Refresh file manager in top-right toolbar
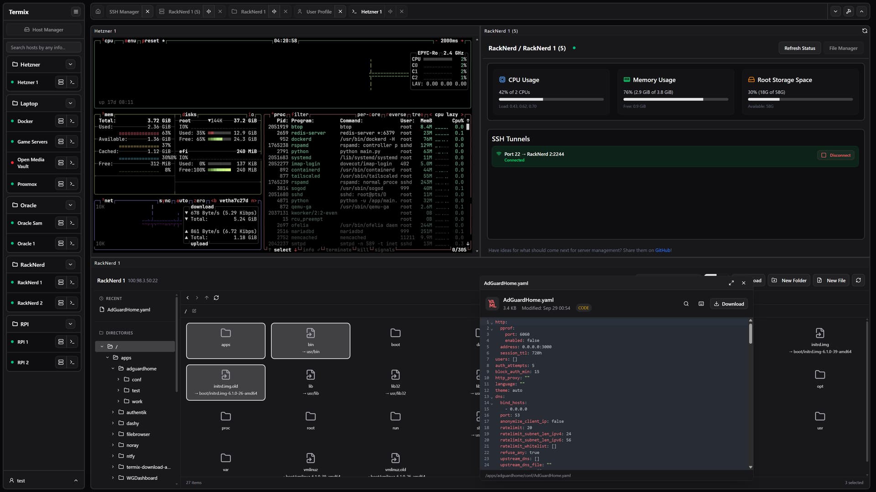This screenshot has width=876, height=492. point(858,281)
